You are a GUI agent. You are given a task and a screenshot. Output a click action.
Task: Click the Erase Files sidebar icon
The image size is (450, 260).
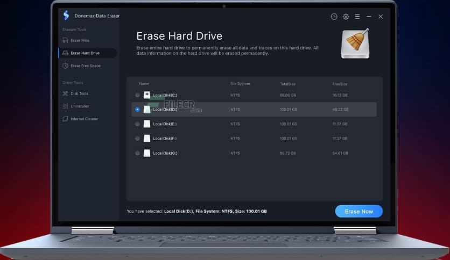(x=66, y=40)
